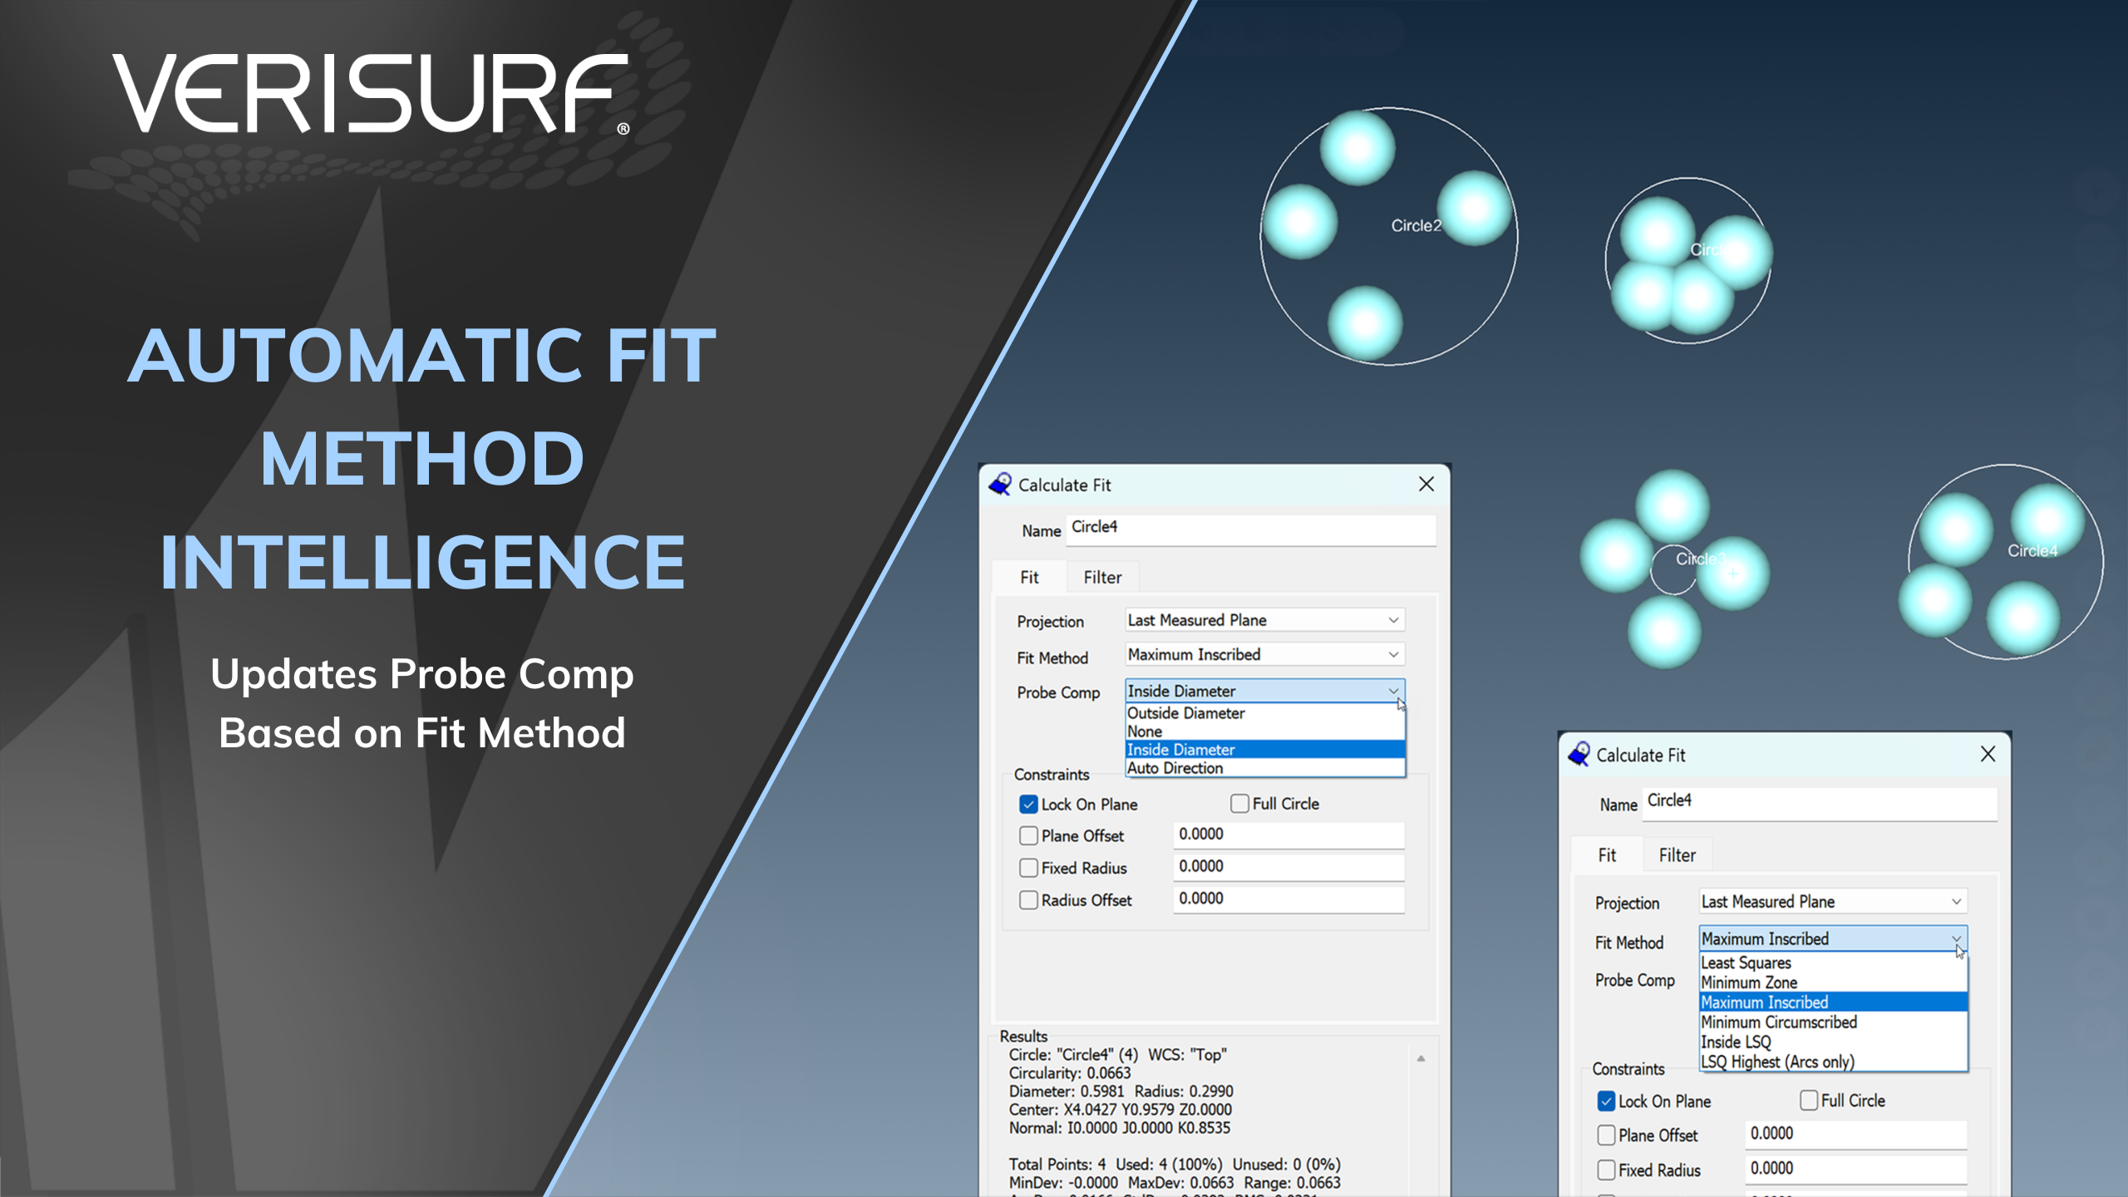Click 'Center: X4.0427' result line
Image resolution: width=2128 pixels, height=1197 pixels.
click(1120, 1110)
